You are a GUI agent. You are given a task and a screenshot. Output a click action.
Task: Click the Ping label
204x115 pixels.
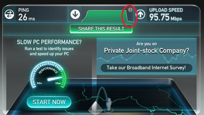tap(24, 10)
